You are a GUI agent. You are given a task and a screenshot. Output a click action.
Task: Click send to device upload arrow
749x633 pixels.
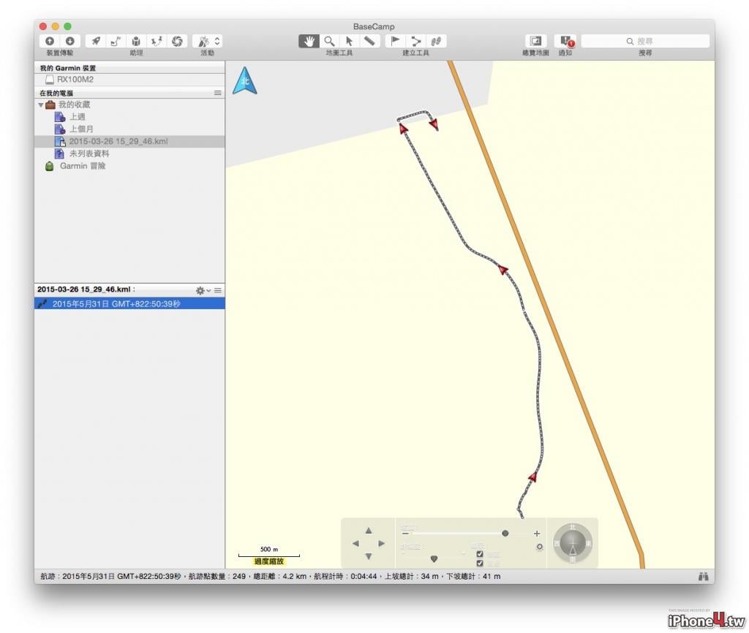point(50,41)
